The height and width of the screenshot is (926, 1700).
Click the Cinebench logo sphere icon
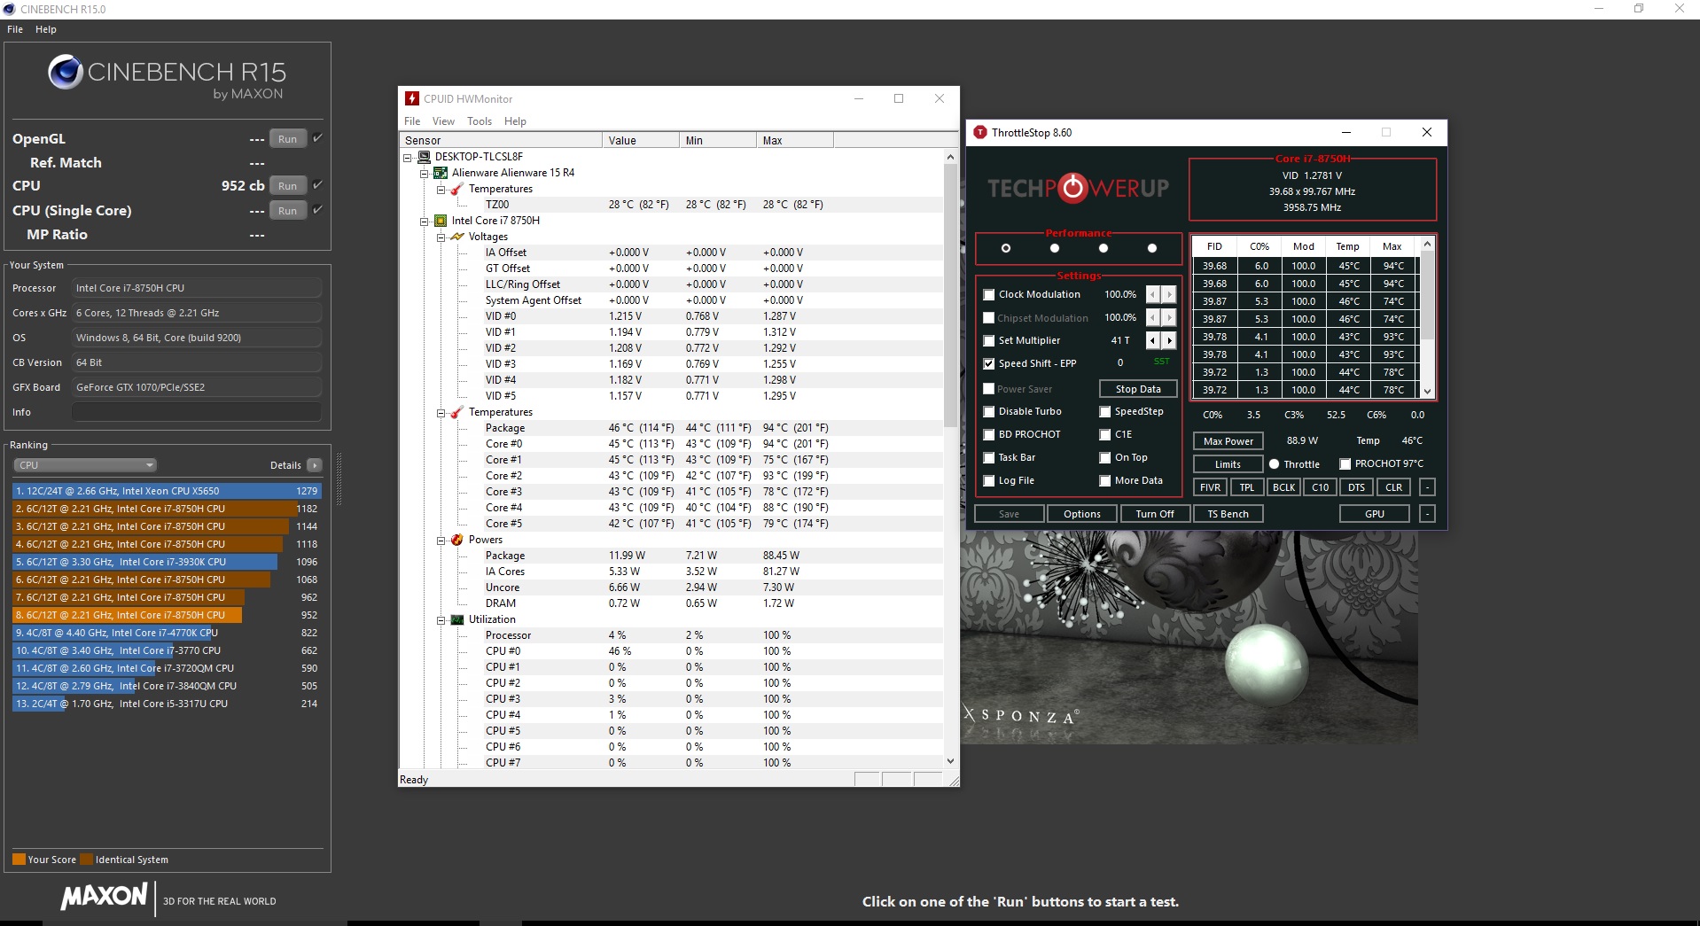pyautogui.click(x=66, y=72)
